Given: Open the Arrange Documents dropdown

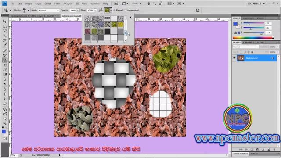Looking at the screenshot, I should point(171,4).
